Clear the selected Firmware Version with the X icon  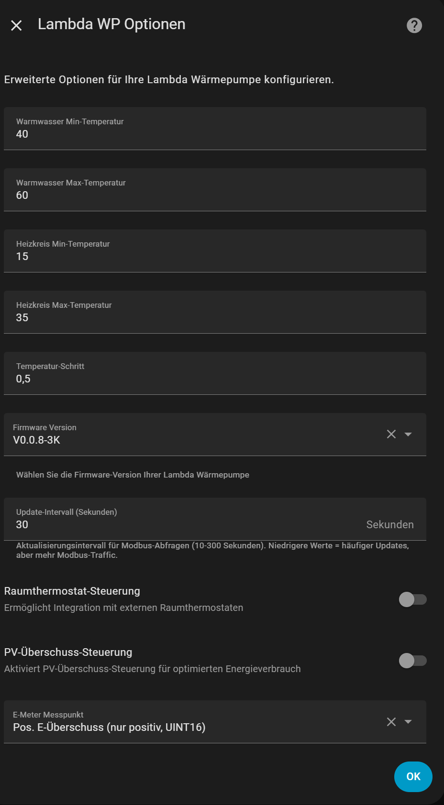(x=391, y=434)
